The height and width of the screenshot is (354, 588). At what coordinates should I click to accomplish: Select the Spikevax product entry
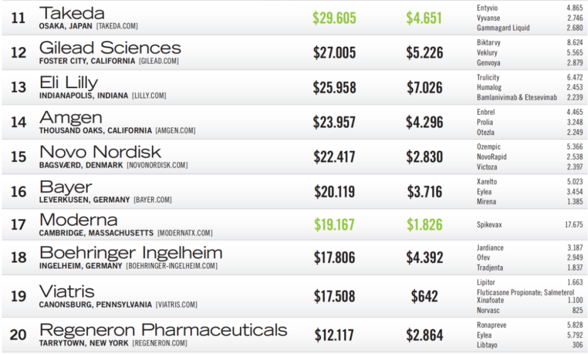tap(489, 224)
